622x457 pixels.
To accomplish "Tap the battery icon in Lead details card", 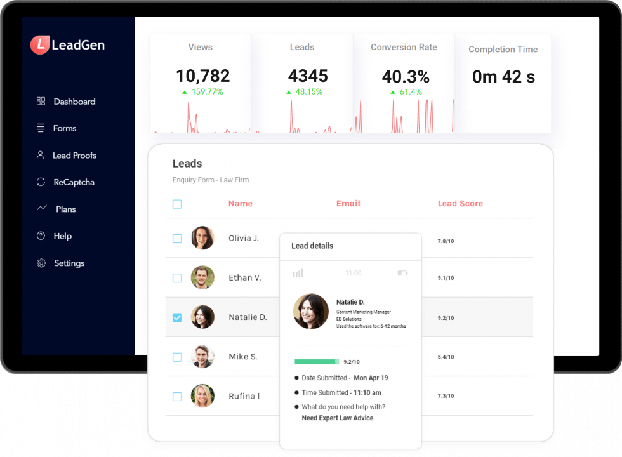I will (x=402, y=272).
